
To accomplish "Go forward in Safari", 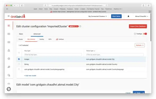I will tap(18, 6).
